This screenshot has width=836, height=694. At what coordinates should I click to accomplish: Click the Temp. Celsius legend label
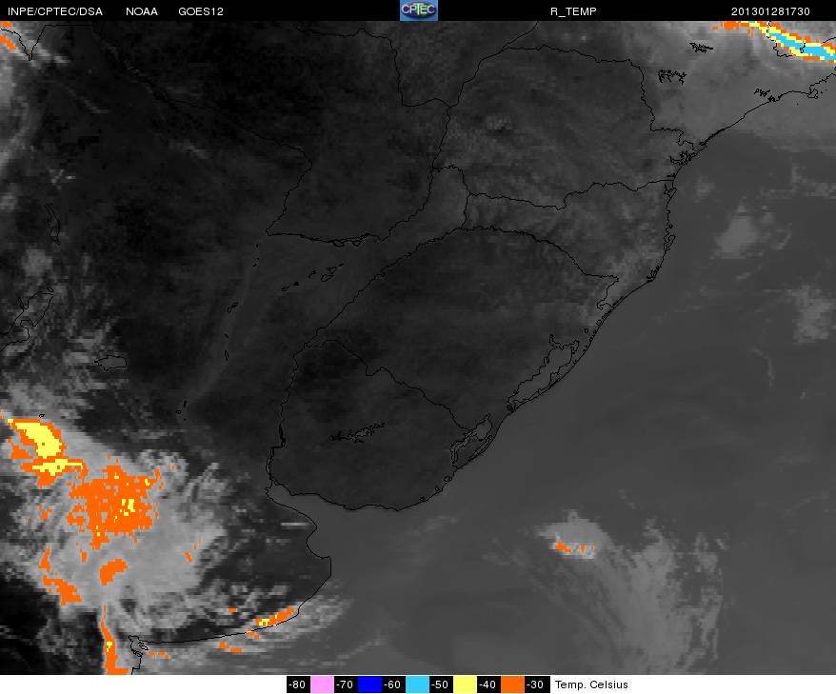(591, 684)
